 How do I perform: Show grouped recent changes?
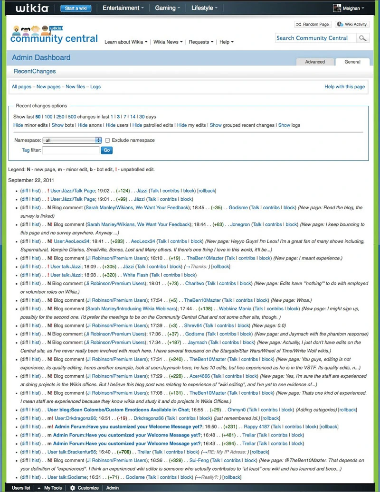click(x=216, y=125)
